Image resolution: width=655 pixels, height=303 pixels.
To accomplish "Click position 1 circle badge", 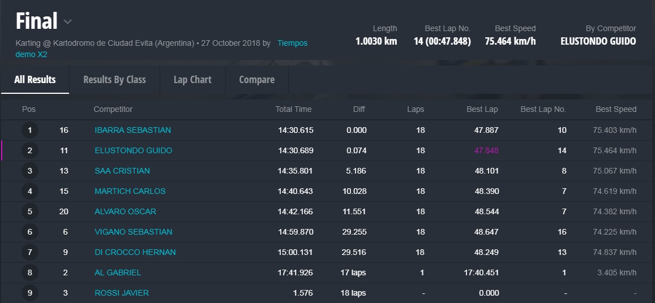I will coord(29,131).
